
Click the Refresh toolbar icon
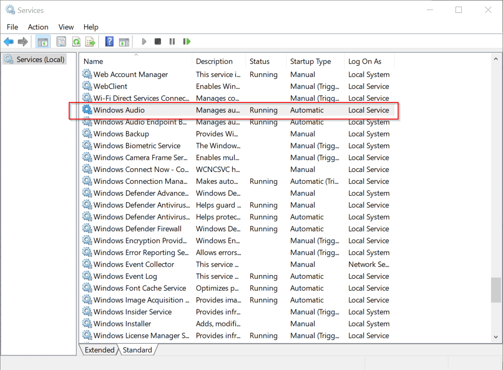76,42
